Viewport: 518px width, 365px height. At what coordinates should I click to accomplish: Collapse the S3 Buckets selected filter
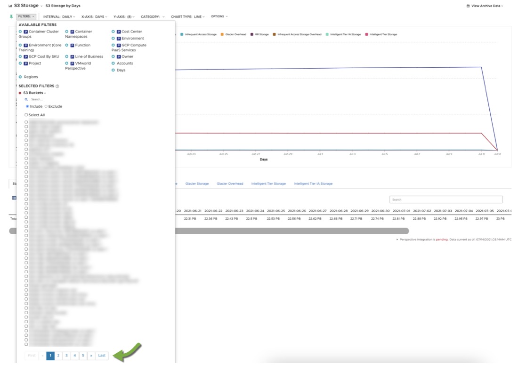(x=44, y=93)
